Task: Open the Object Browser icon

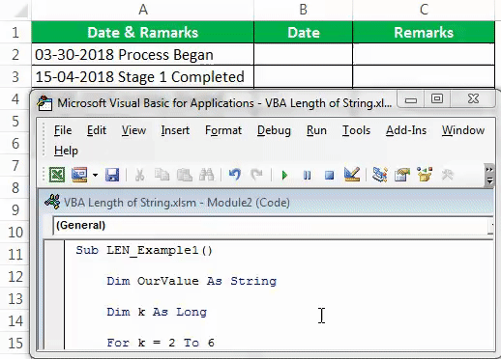Action: click(425, 175)
